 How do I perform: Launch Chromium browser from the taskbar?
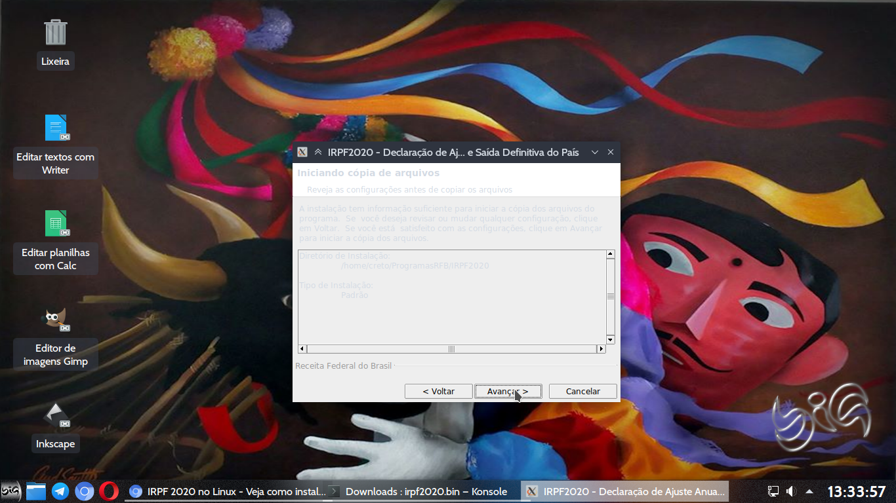pos(85,491)
